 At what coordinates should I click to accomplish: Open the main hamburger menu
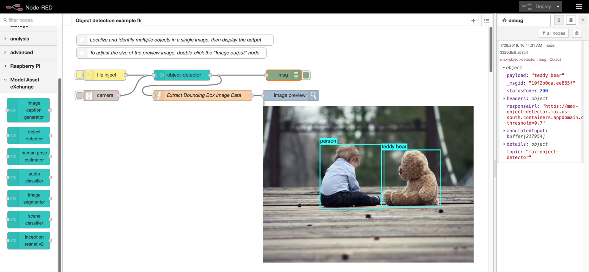tap(579, 7)
